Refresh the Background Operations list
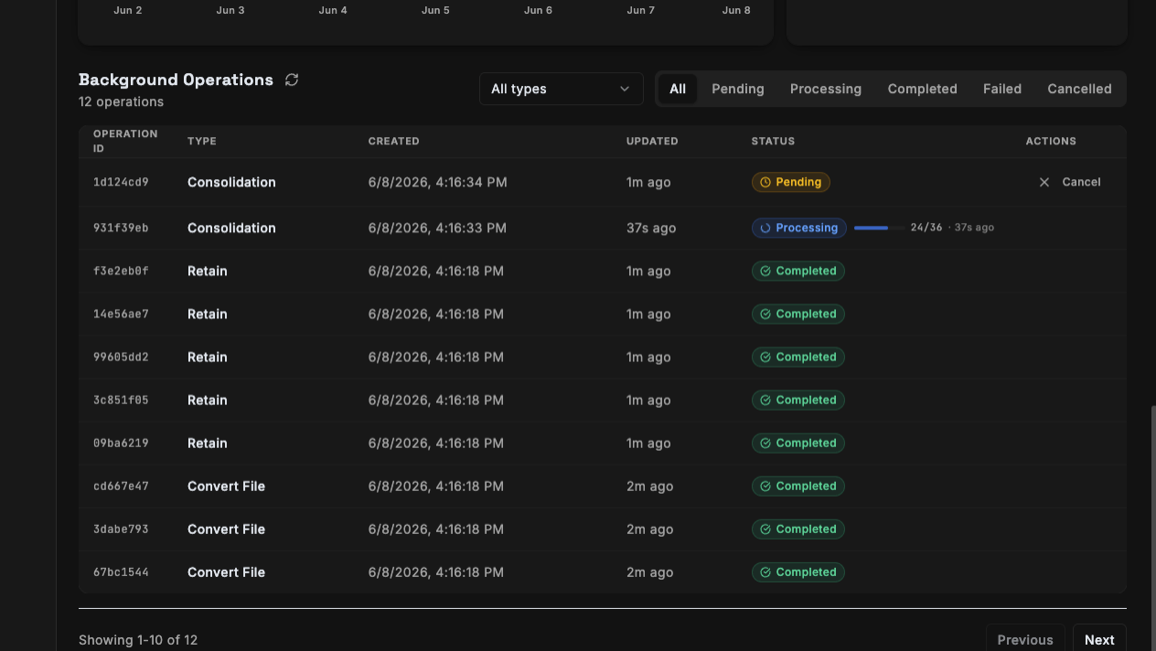The height and width of the screenshot is (651, 1156). click(292, 80)
